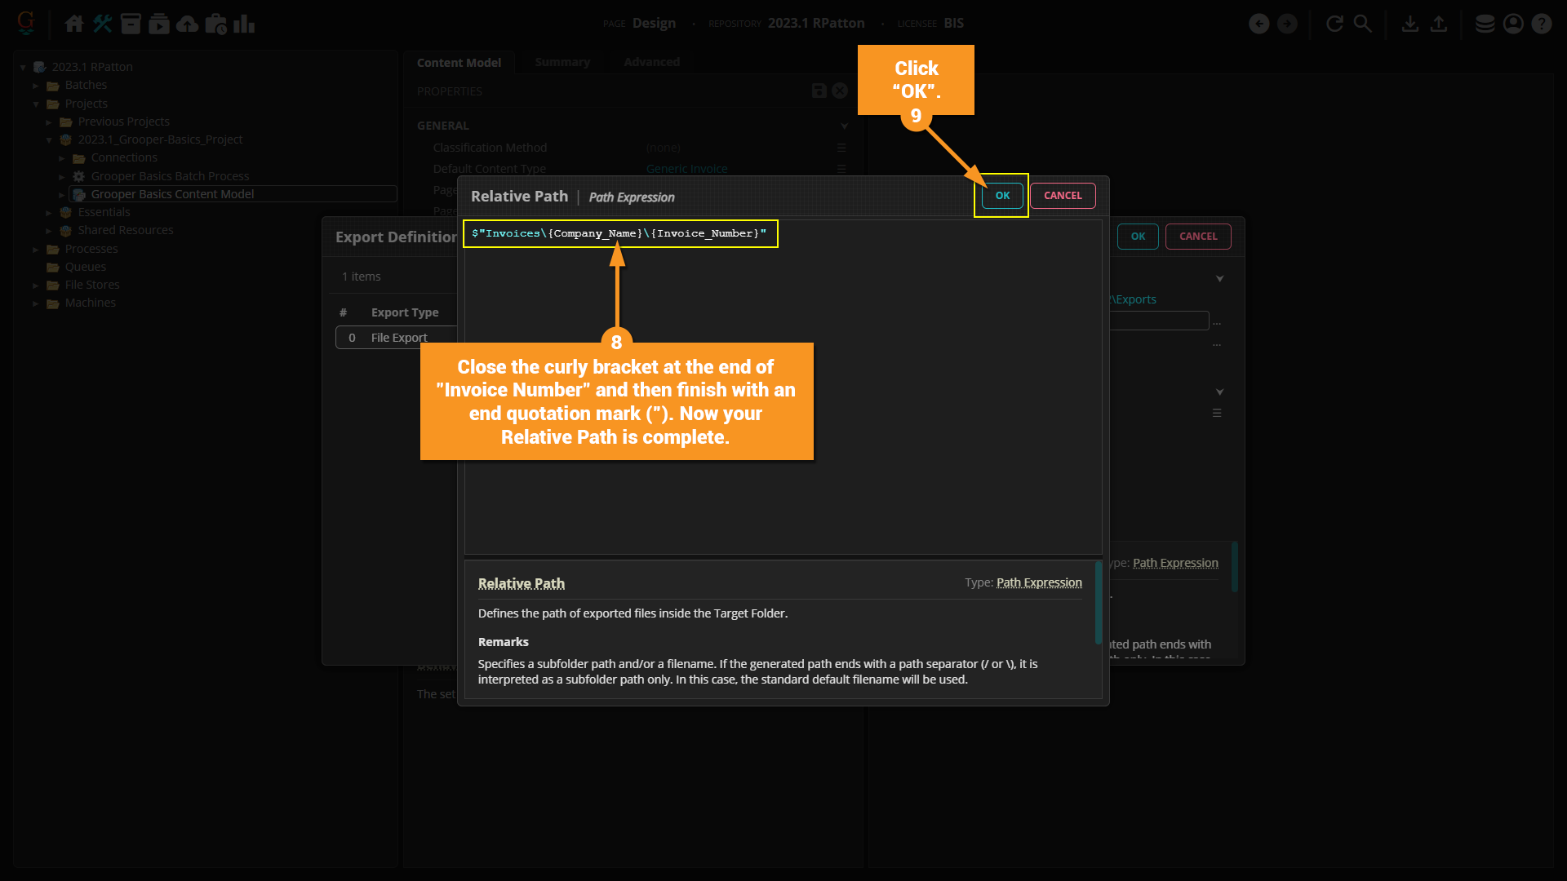Viewport: 1567px width, 881px height.
Task: Select Grooper Basics Batch Process node
Action: pyautogui.click(x=170, y=176)
